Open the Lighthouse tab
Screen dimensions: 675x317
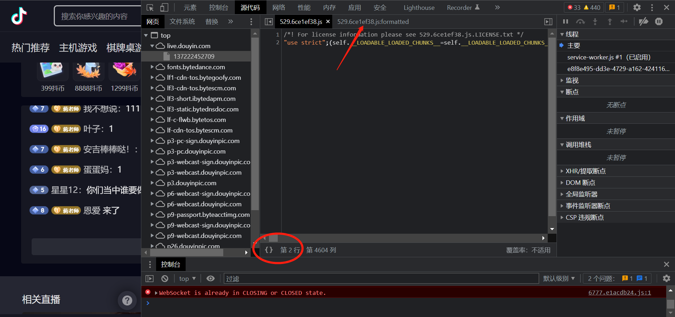pos(419,7)
